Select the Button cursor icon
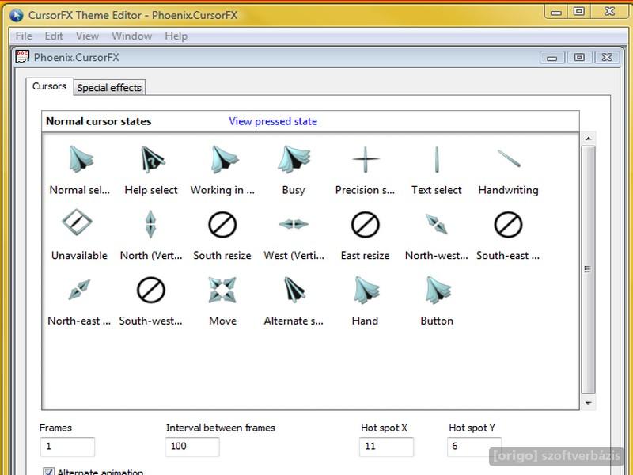This screenshot has height=475, width=633. click(438, 290)
